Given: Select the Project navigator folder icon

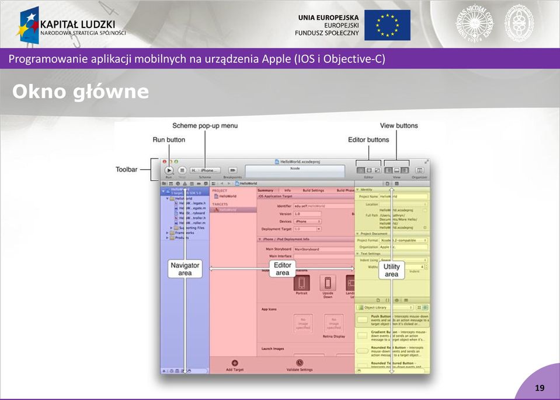Looking at the screenshot, I should pos(164,184).
